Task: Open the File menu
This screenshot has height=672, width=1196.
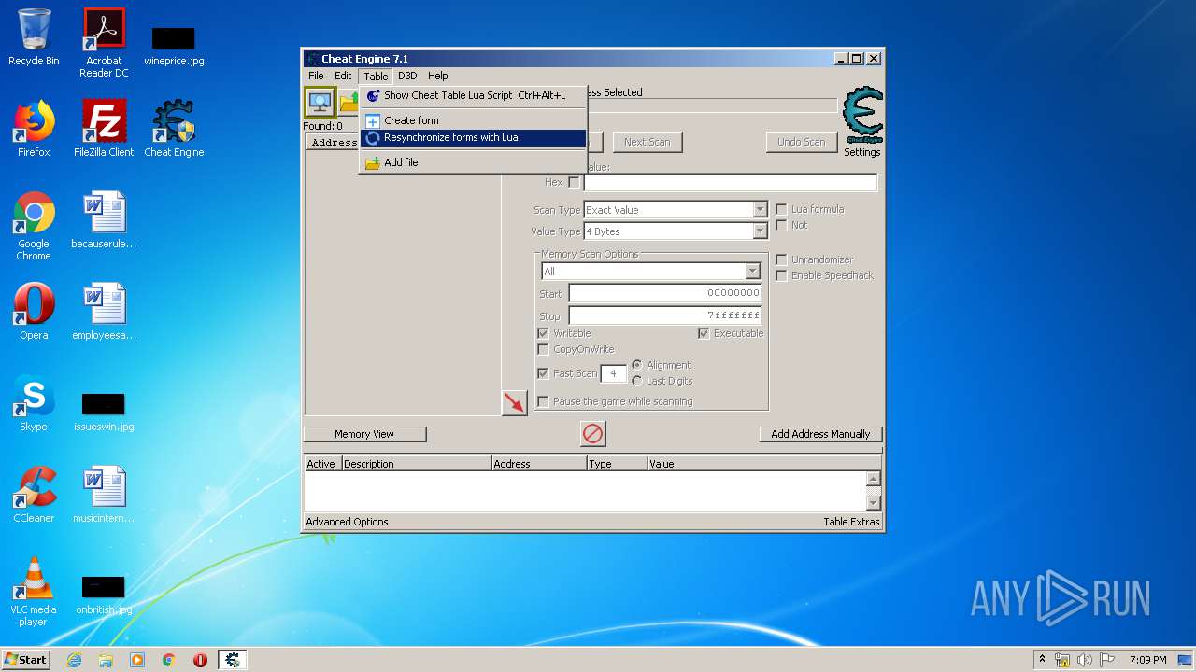Action: 316,76
